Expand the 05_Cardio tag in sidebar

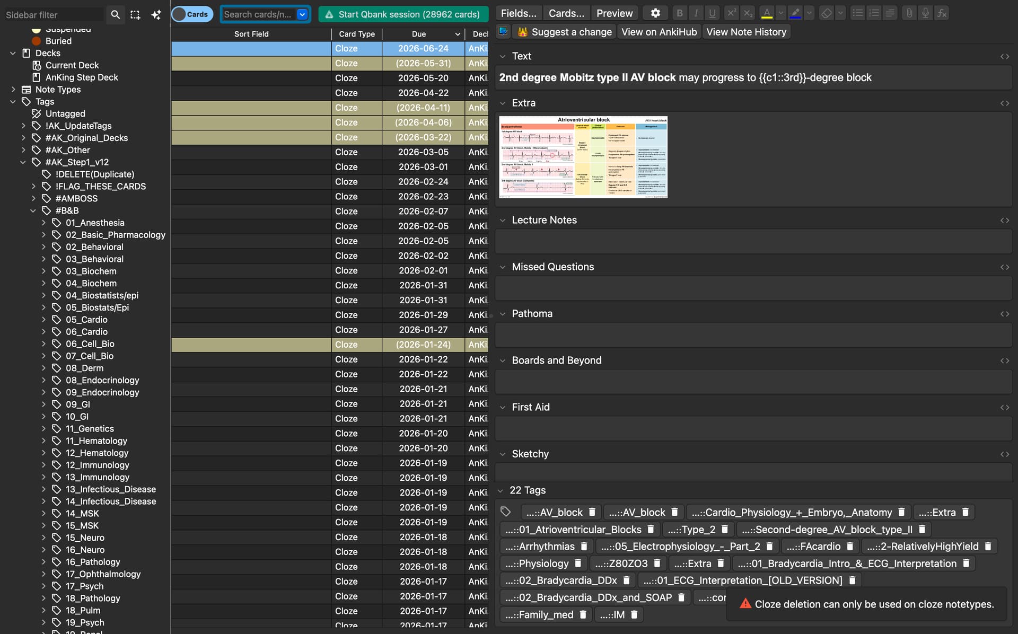43,320
